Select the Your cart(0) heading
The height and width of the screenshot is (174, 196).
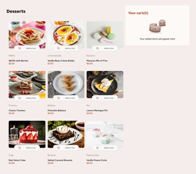[x=138, y=13]
